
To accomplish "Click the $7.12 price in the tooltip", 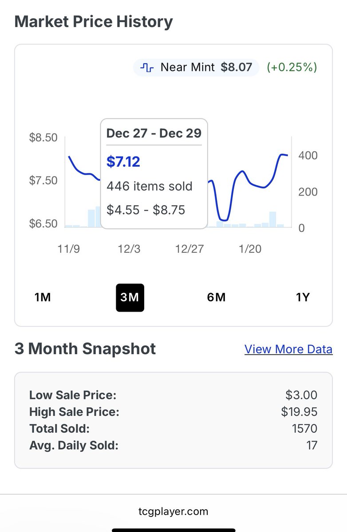I will click(x=123, y=161).
